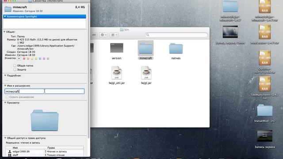Click the 8,4 МБ size text
Image resolution: width=283 pixels, height=159 pixels.
pos(80,7)
